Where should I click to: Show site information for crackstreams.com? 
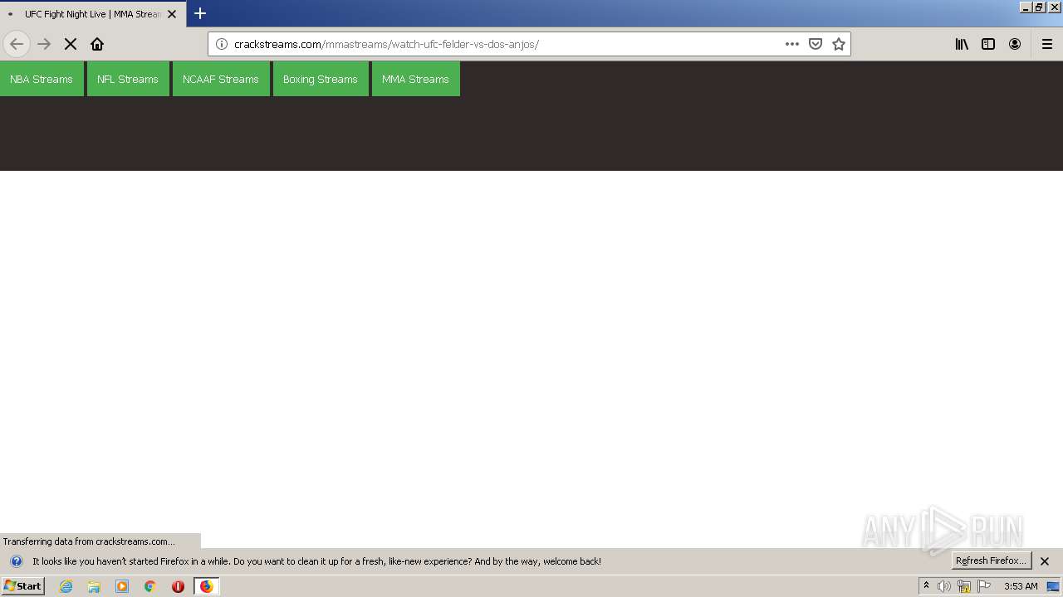click(222, 44)
